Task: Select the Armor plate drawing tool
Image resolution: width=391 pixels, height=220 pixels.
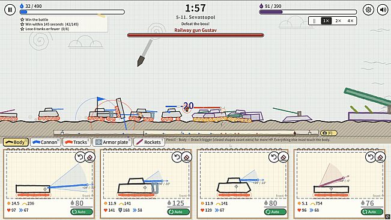Action: [112, 142]
